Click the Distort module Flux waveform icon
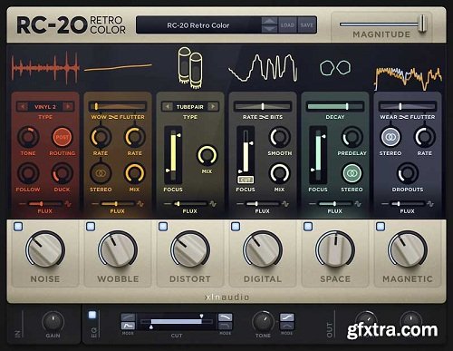The image size is (453, 351). click(213, 204)
